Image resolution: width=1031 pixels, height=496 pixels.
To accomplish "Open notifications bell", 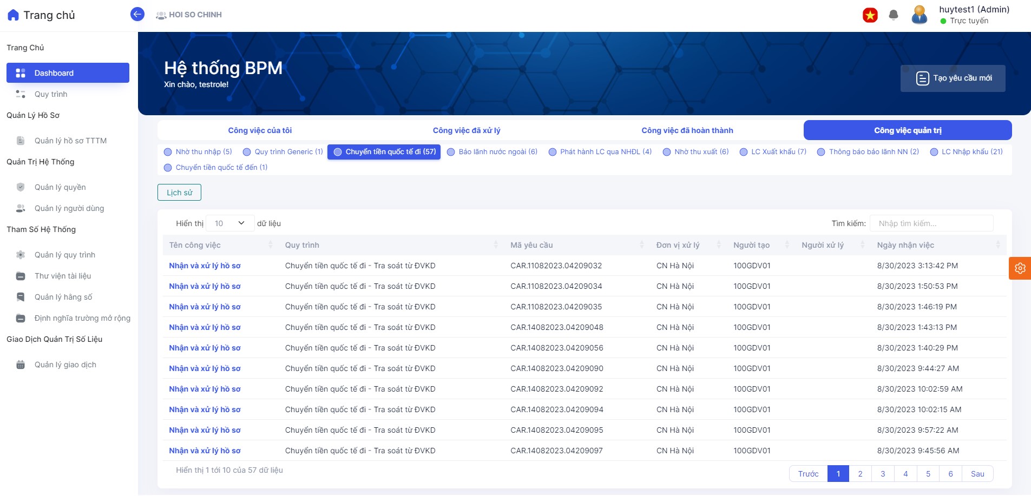I will (x=894, y=15).
